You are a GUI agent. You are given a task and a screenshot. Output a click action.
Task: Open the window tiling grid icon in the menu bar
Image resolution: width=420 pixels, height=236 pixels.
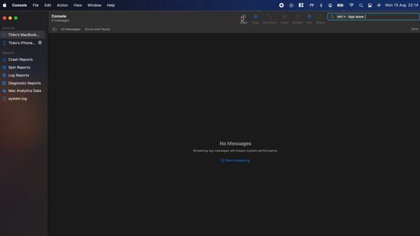click(x=301, y=5)
